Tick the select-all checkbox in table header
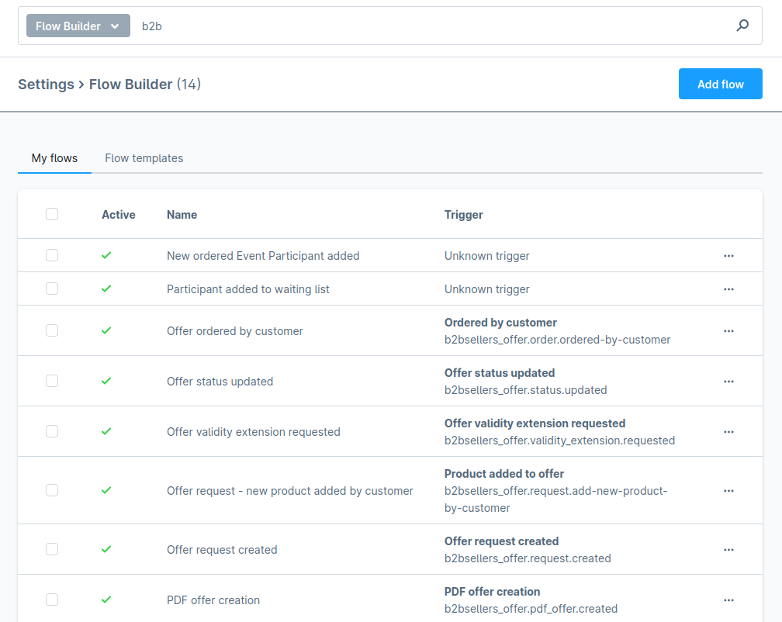The width and height of the screenshot is (782, 622). [52, 214]
